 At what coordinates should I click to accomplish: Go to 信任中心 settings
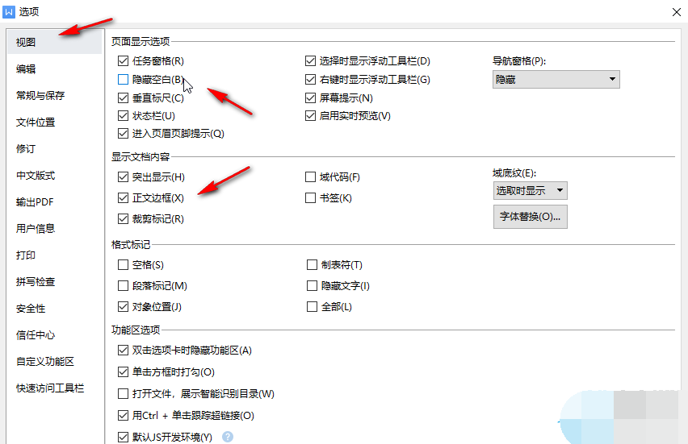click(36, 335)
